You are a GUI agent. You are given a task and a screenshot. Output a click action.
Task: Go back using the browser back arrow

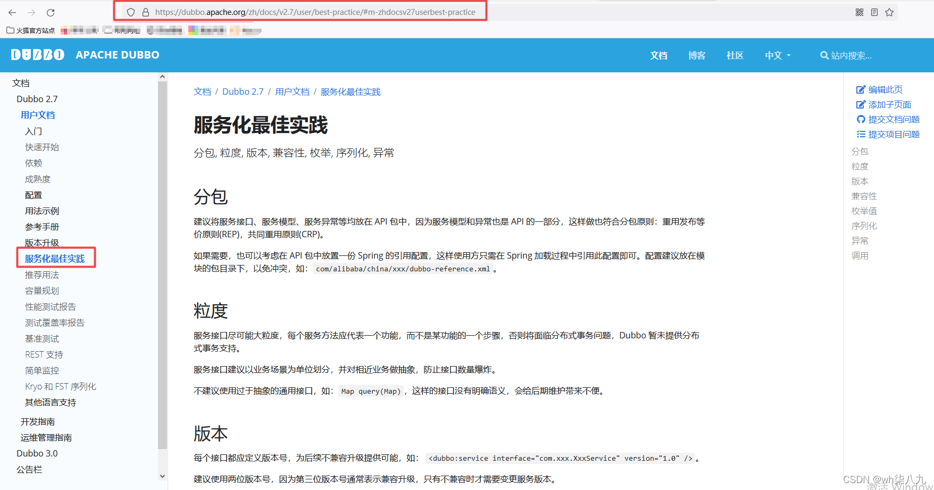point(12,12)
